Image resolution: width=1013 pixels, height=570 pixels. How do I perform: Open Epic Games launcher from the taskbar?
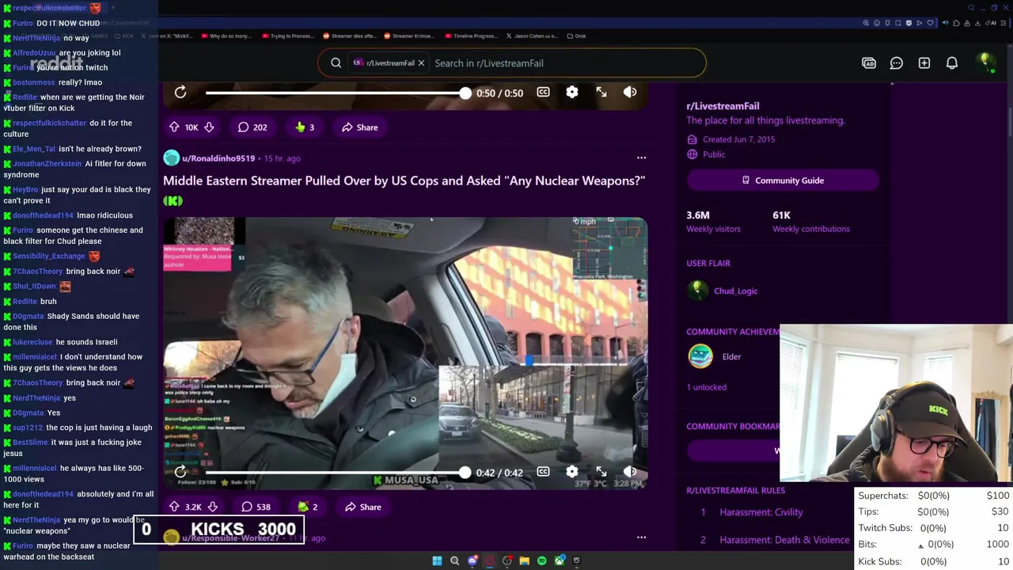click(x=576, y=560)
